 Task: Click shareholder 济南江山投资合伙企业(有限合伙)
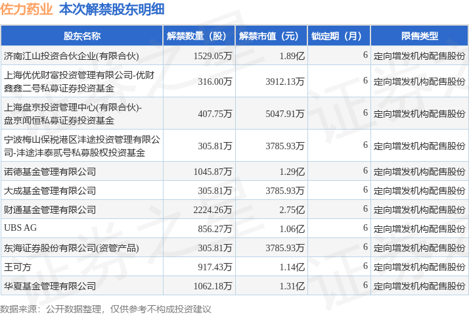(x=71, y=56)
